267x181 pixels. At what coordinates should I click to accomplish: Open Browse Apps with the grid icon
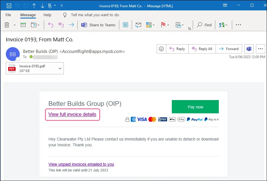click(125, 25)
